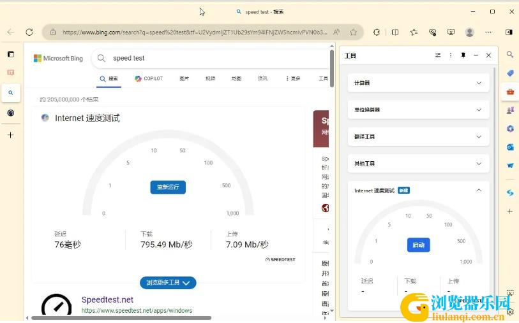The height and width of the screenshot is (323, 519).
Task: Click the screenshot icon in the toolbar
Action: (451, 32)
